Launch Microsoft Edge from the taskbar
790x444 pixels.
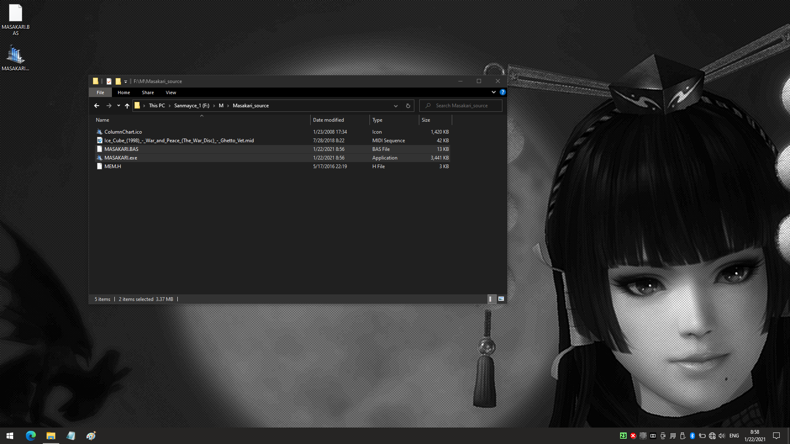[31, 436]
